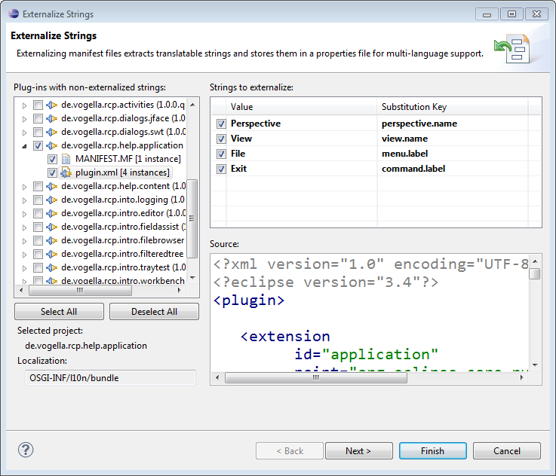
Task: Click the plug-in icon beside de.vogella.rcp.dialogs.swt
Action: pyautogui.click(x=52, y=132)
